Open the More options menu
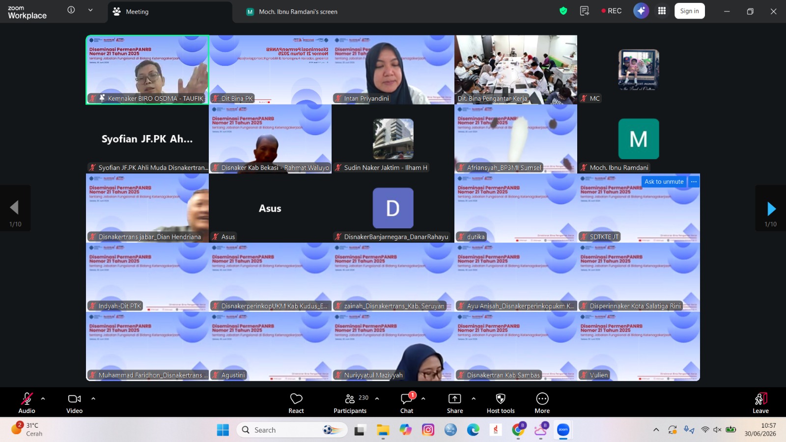The image size is (786, 442). pyautogui.click(x=542, y=403)
